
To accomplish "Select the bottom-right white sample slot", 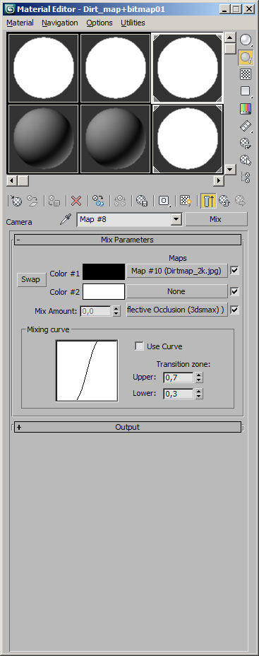I will point(188,139).
